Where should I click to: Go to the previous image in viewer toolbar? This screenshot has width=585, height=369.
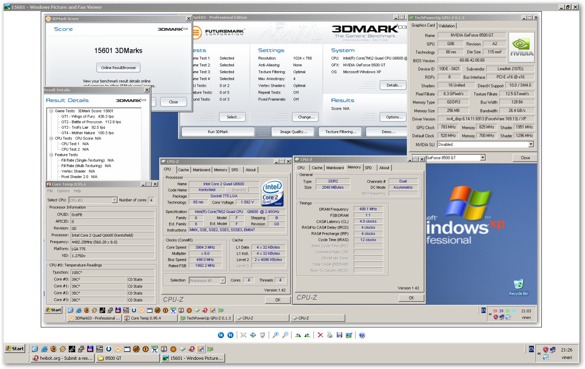pyautogui.click(x=221, y=335)
